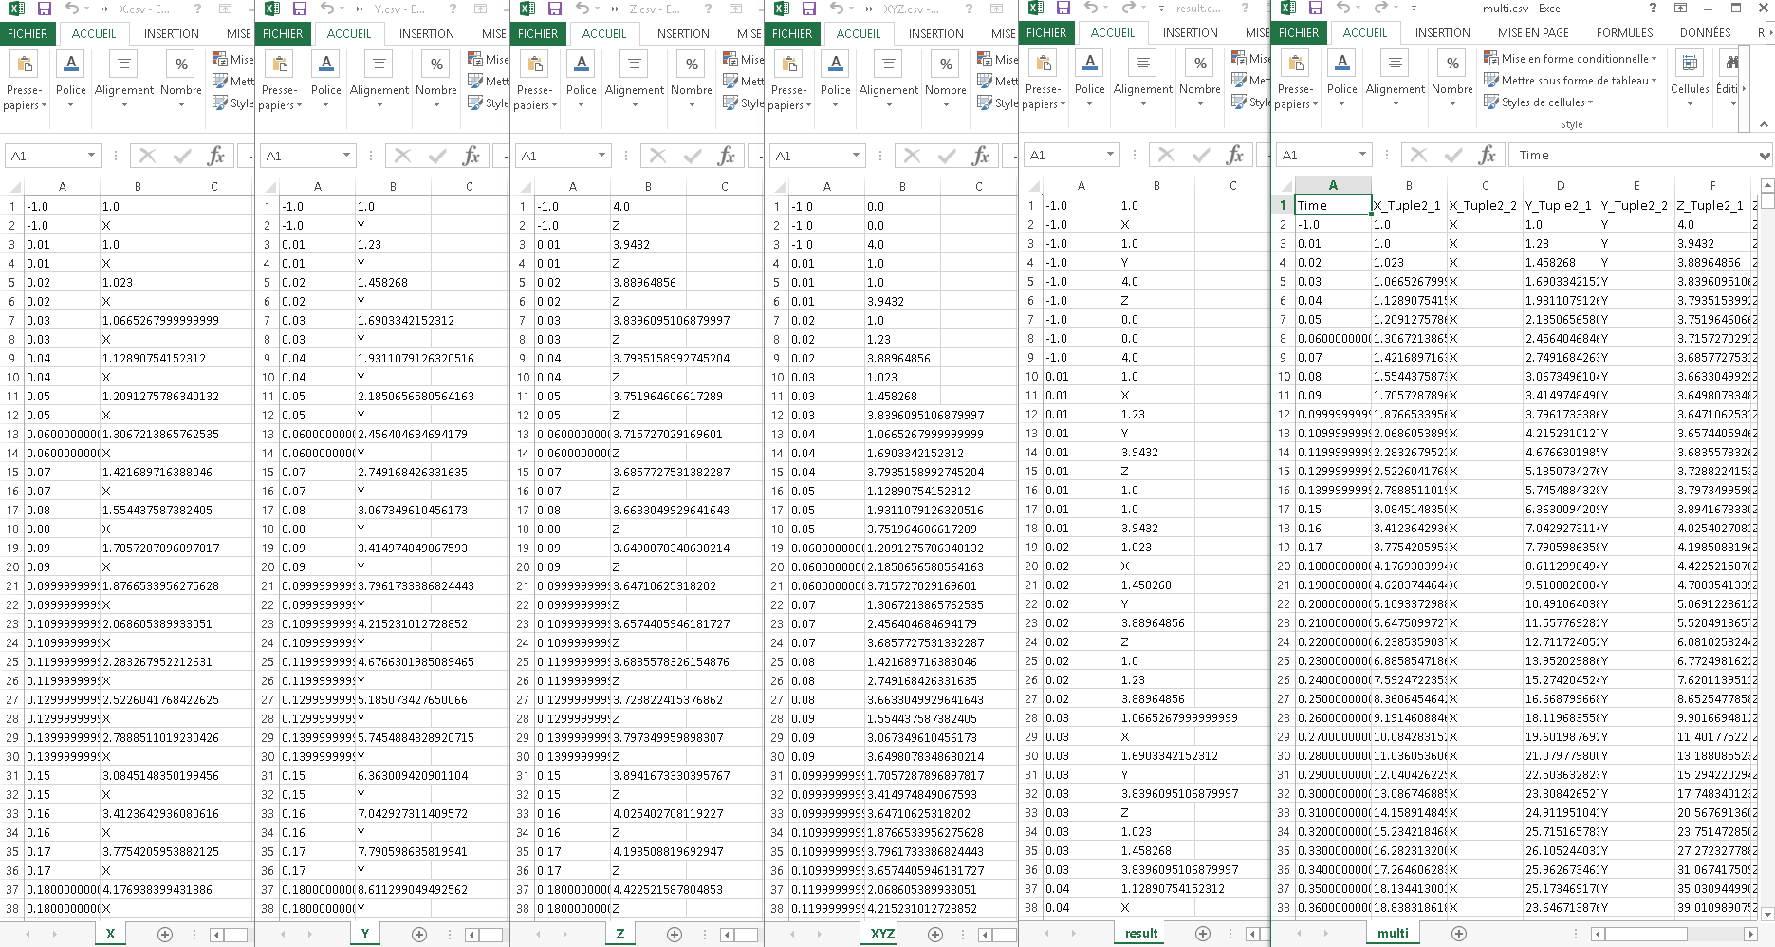Open Police group in result.csv window
Viewport: 1775px width, 947px height.
(x=1089, y=80)
